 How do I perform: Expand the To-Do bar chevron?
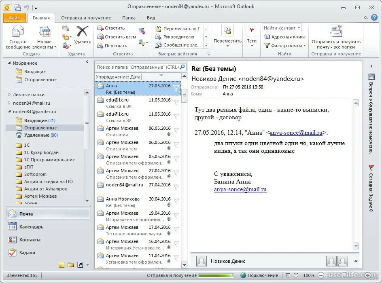pos(371,66)
